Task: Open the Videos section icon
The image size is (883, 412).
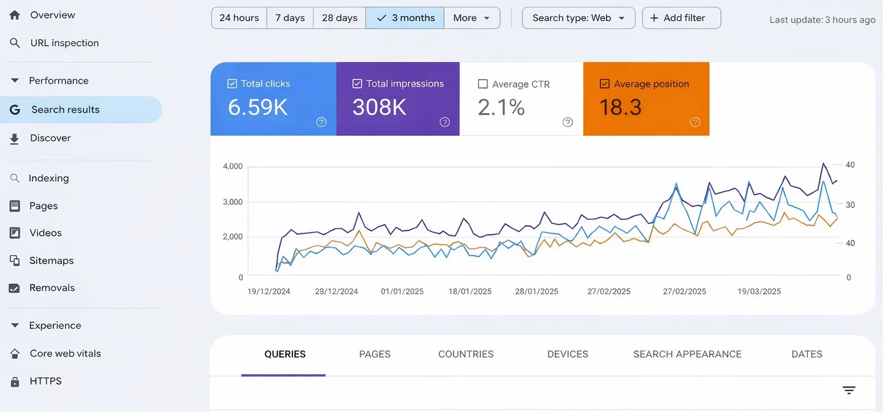Action: pos(14,232)
